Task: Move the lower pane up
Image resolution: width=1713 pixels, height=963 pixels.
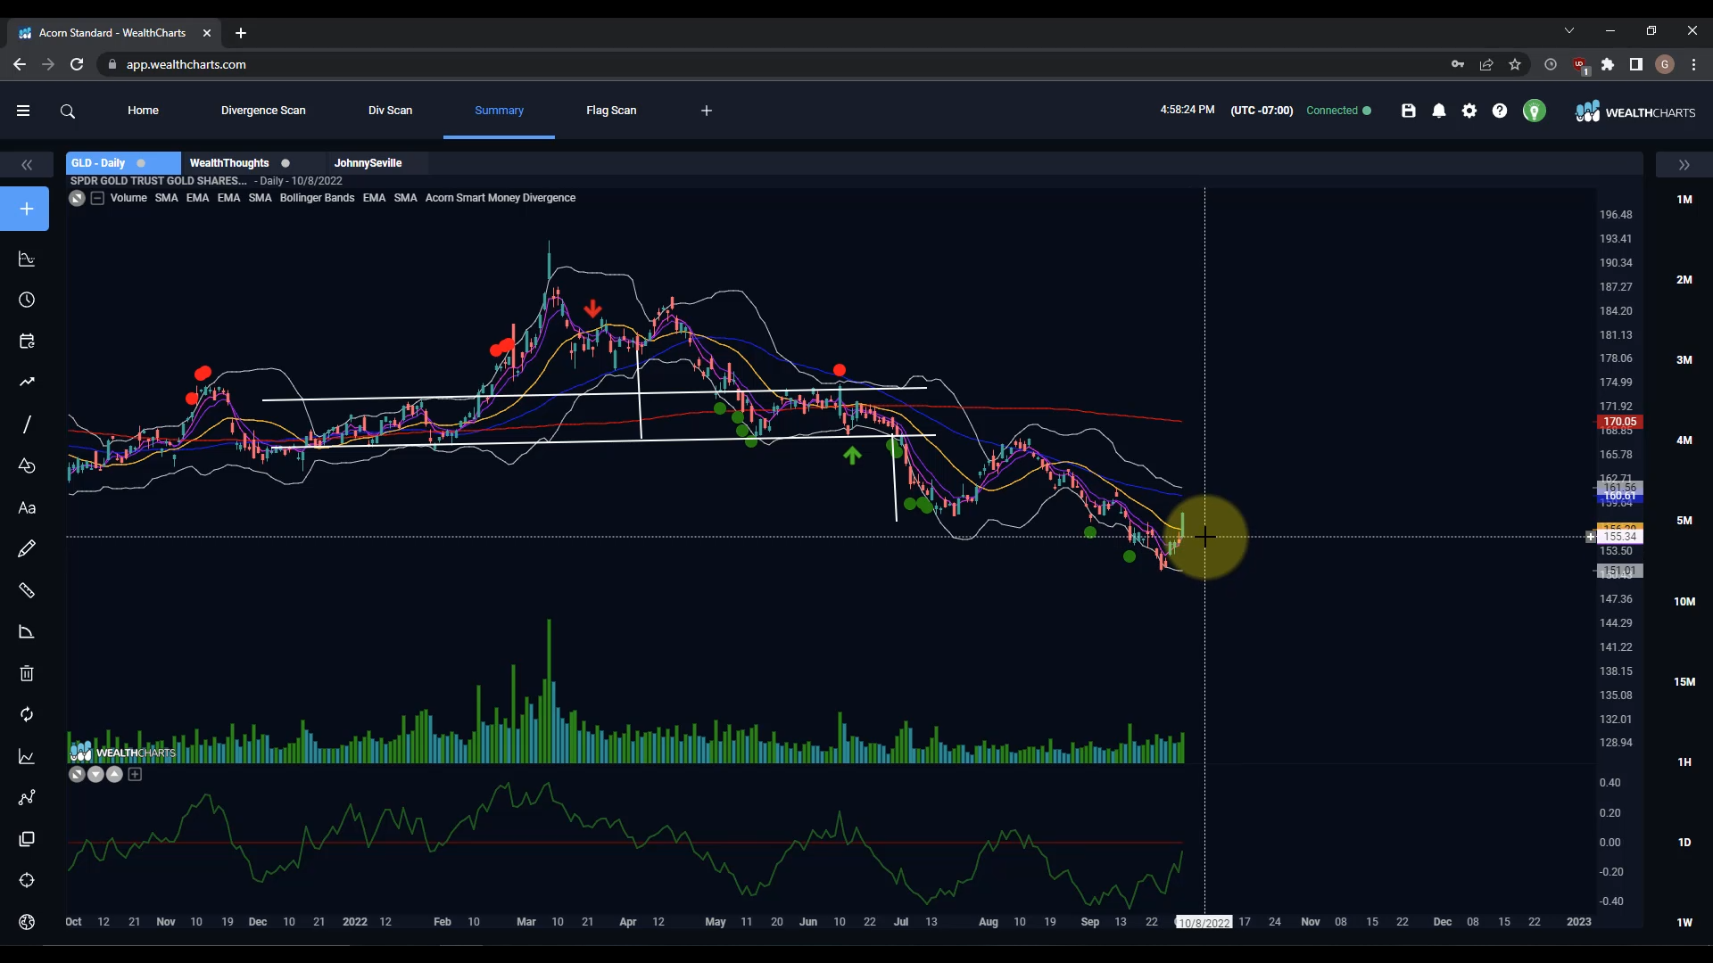Action: pyautogui.click(x=114, y=775)
